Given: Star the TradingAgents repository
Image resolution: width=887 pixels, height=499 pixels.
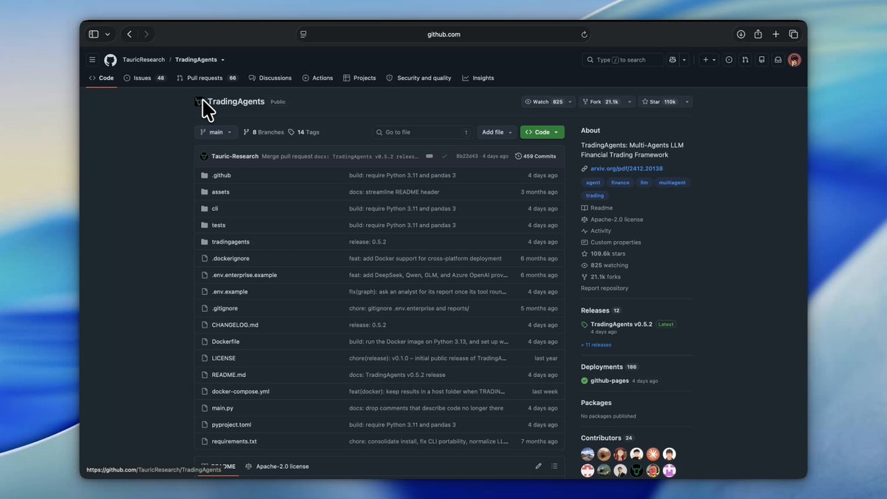Looking at the screenshot, I should [659, 102].
